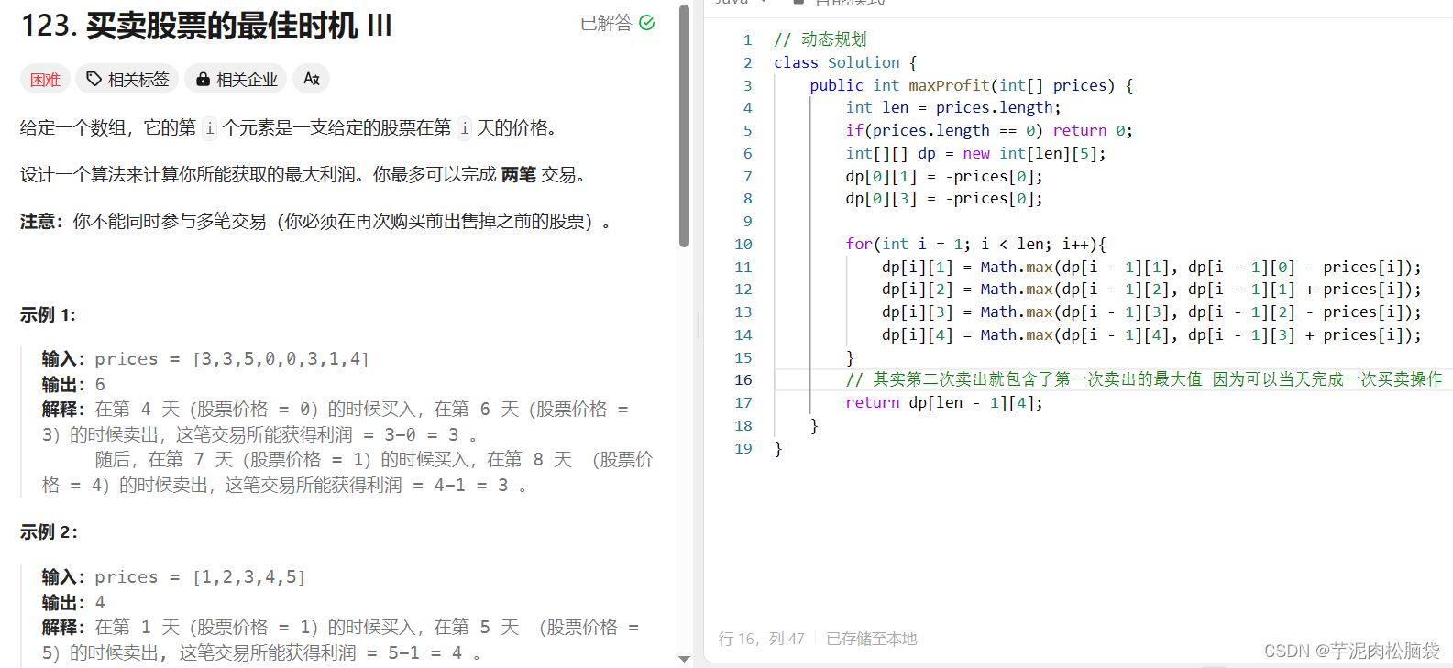The width and height of the screenshot is (1453, 668).
Task: Click the bold 两笔 in the description
Action: 518,174
